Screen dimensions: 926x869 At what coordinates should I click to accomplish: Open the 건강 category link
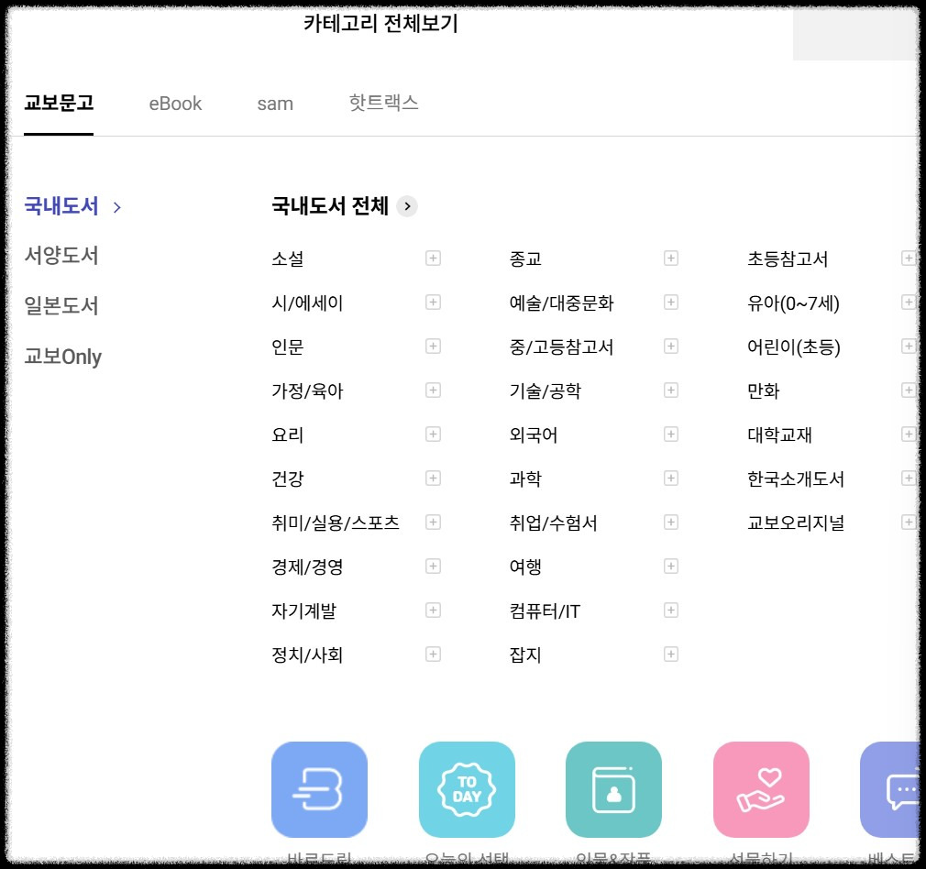[288, 478]
